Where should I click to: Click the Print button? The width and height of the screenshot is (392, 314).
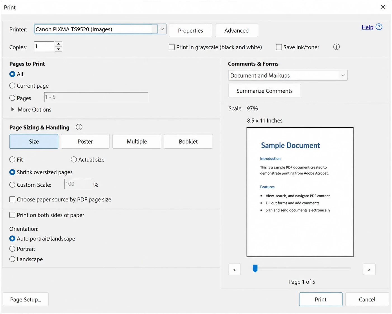[321, 299]
